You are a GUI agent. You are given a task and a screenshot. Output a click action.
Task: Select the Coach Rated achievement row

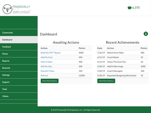[123, 57]
